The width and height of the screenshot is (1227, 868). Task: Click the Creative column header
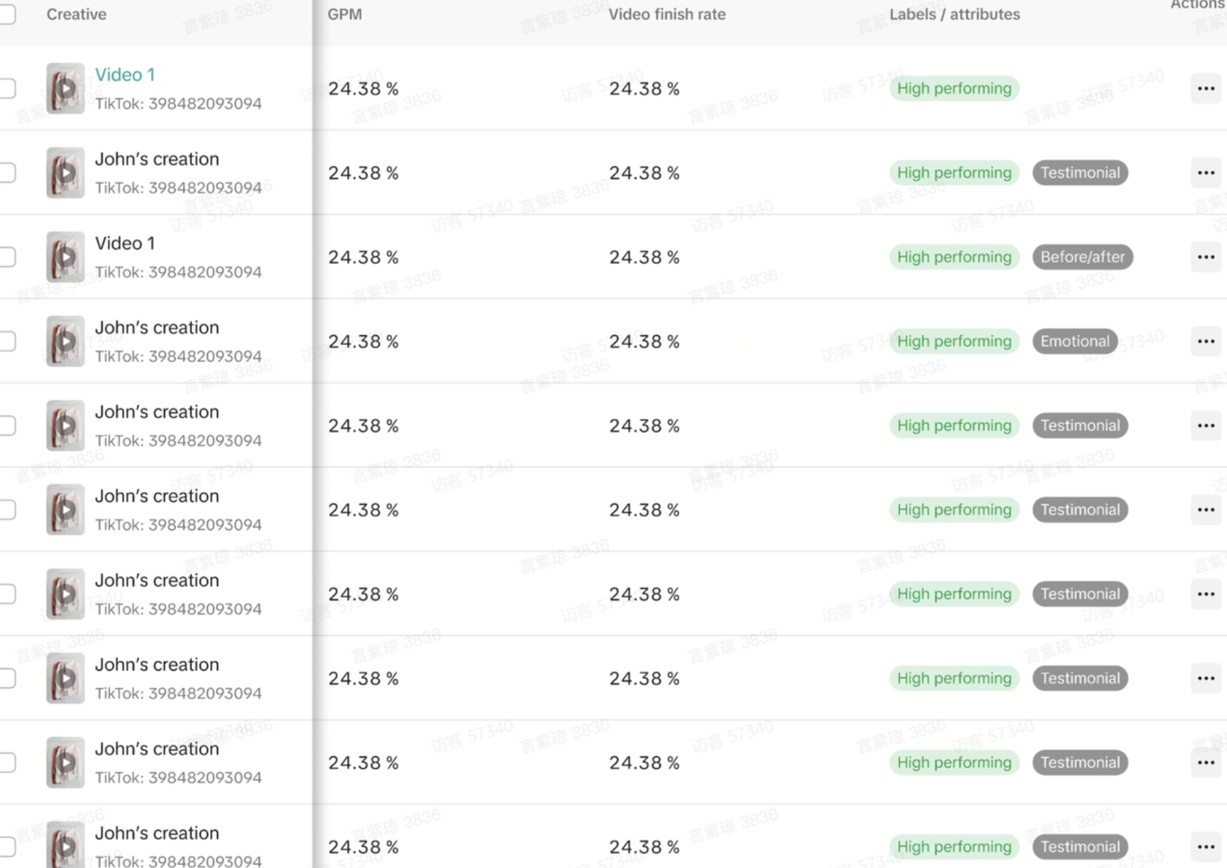pyautogui.click(x=76, y=14)
